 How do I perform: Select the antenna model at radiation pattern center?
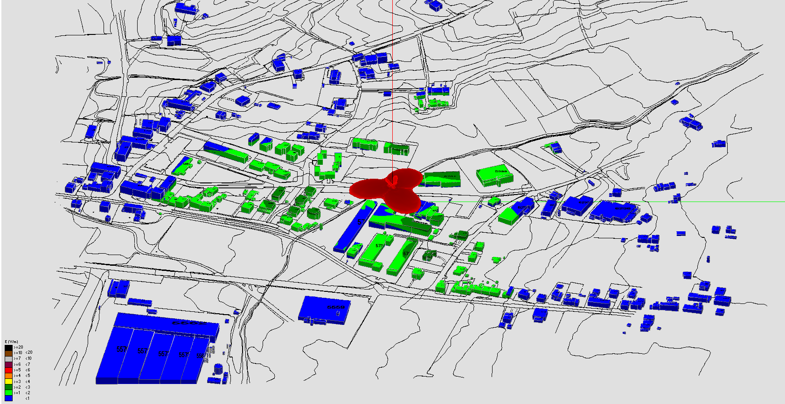pos(392,182)
